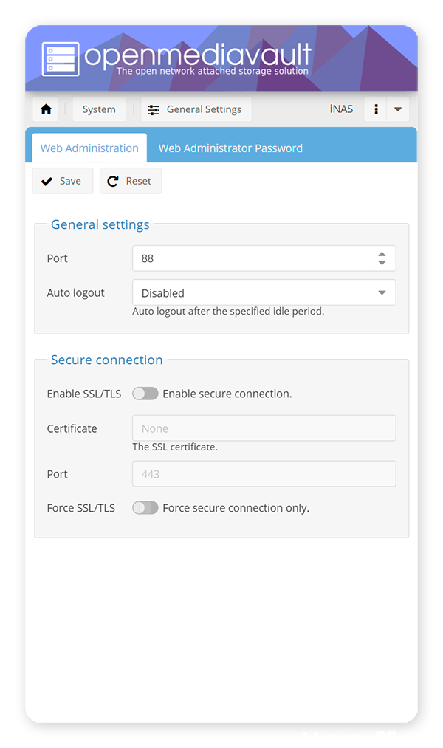Screen dimensions: 443x748
Task: Switch to Web Administrator Password tab
Action: point(230,148)
